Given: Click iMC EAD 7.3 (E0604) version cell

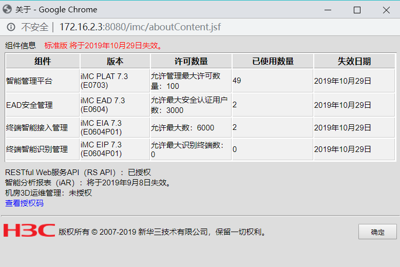Looking at the screenshot, I should (115, 105).
